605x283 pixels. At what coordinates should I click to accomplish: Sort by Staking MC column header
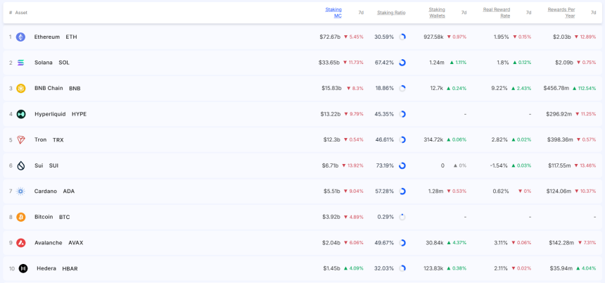[x=333, y=13]
